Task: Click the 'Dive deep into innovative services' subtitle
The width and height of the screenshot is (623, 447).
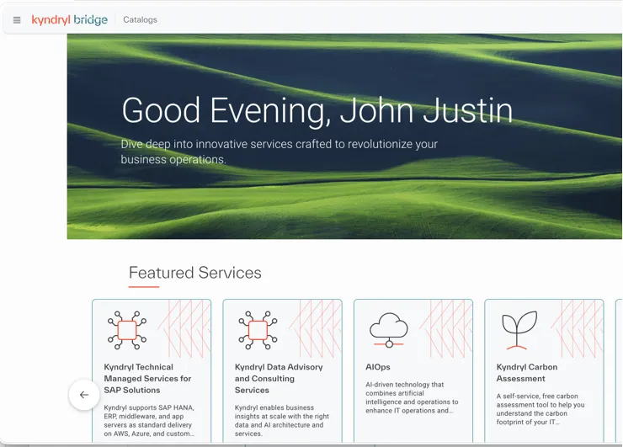Action: (x=279, y=152)
